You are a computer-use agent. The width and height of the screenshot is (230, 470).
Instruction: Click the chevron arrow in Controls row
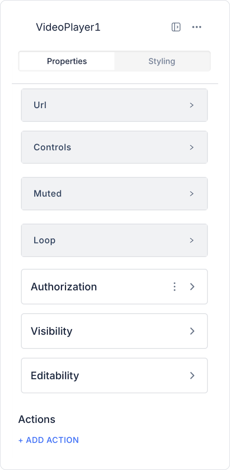(192, 147)
